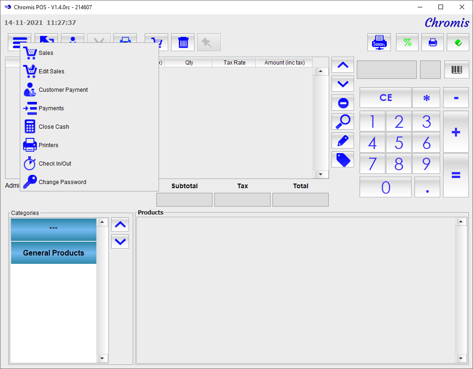Click keypad digit 5
The image size is (473, 369).
[399, 143]
